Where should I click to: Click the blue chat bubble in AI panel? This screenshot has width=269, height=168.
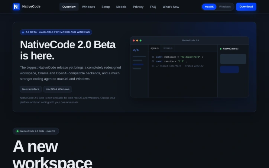pos(229,70)
